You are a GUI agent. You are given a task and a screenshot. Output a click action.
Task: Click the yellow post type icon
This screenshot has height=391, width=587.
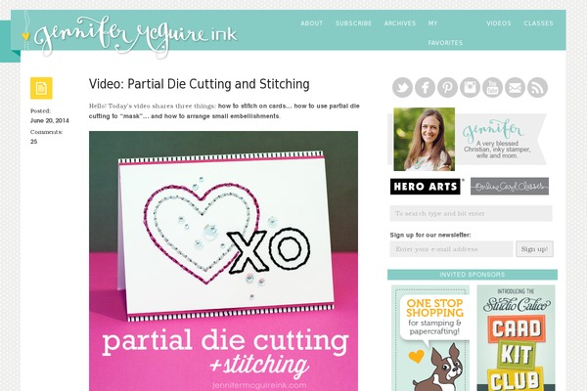click(41, 88)
